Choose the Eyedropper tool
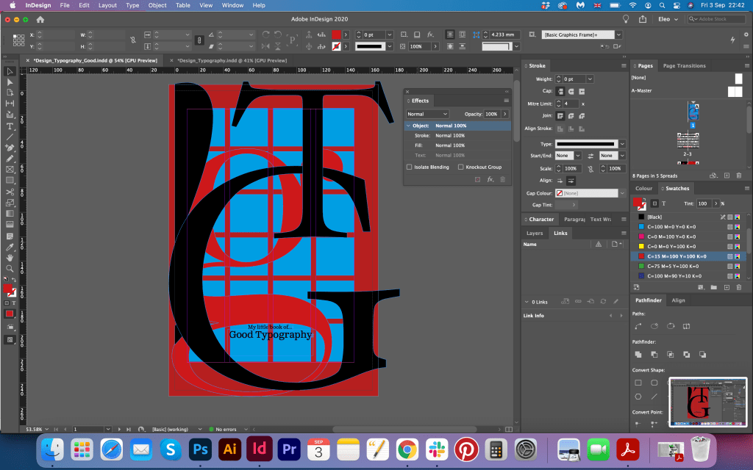This screenshot has height=470, width=753. pyautogui.click(x=10, y=246)
